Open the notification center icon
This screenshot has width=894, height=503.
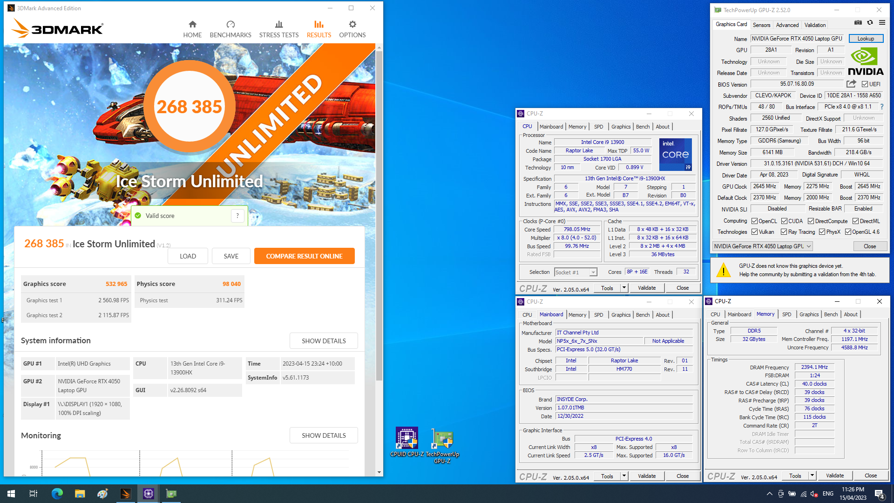coord(880,494)
